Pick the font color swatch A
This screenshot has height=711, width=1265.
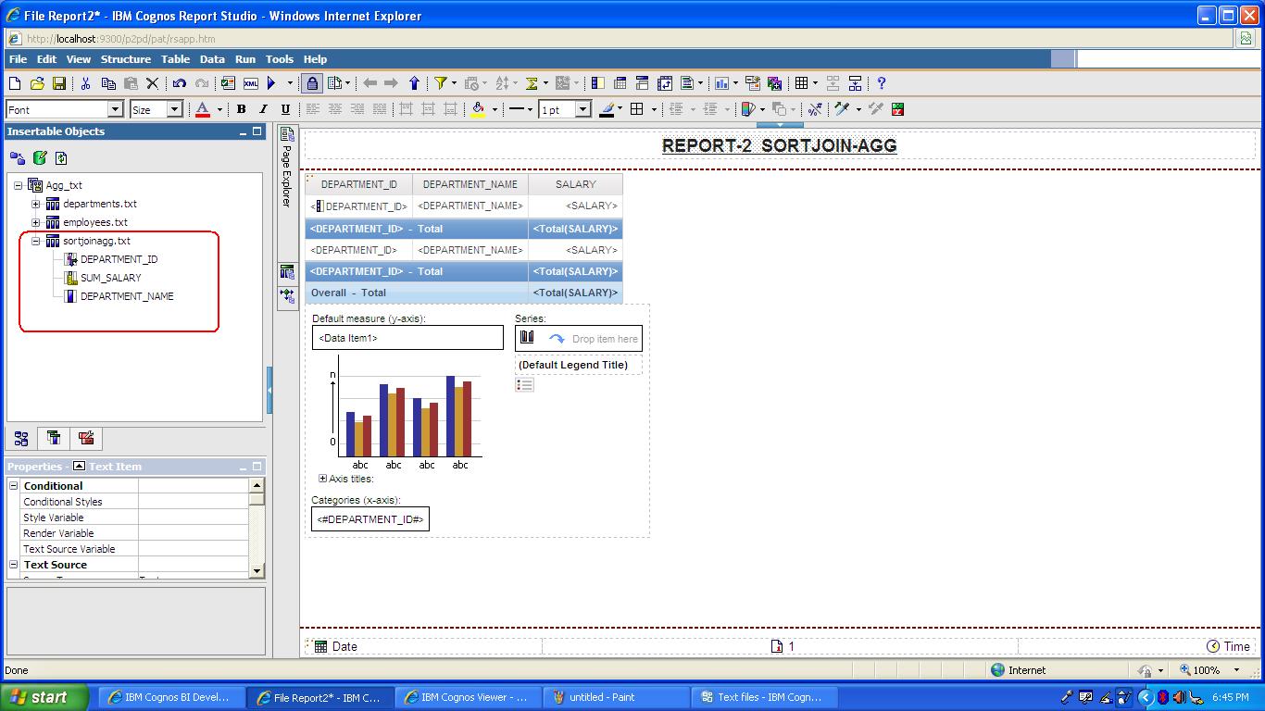tap(203, 109)
